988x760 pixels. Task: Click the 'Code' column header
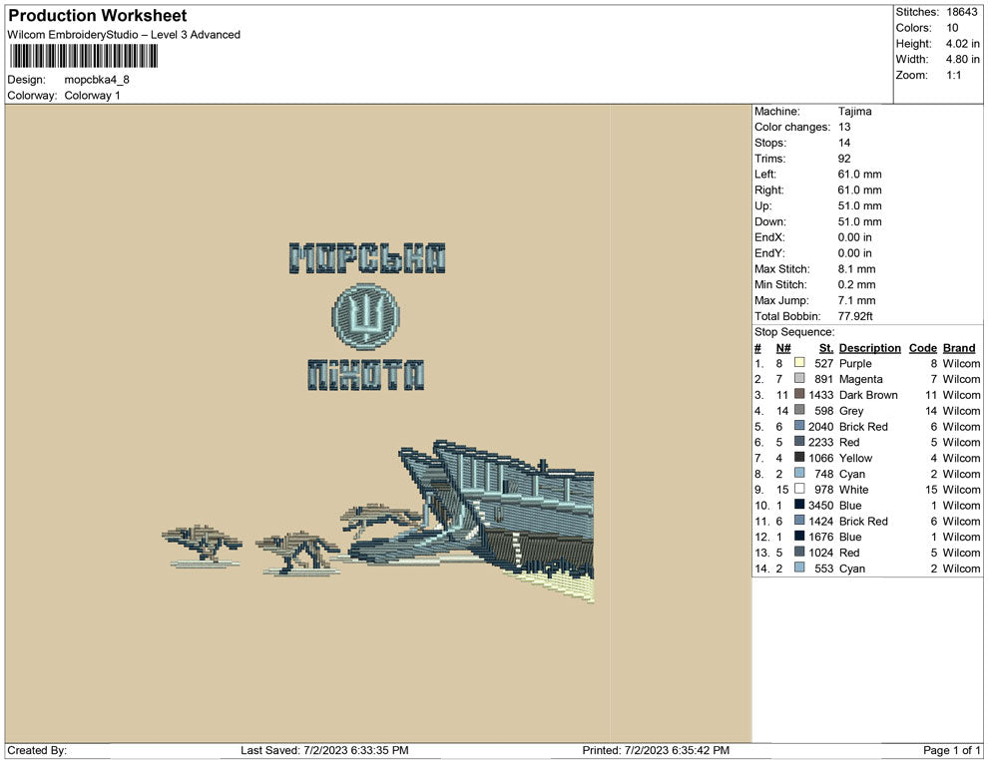click(922, 347)
